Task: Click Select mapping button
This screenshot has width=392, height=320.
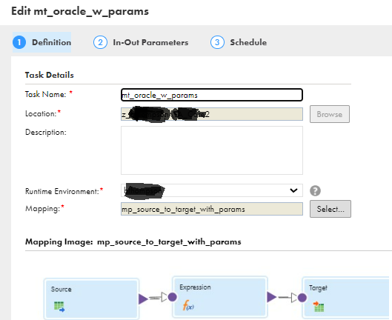Action: pos(330,209)
